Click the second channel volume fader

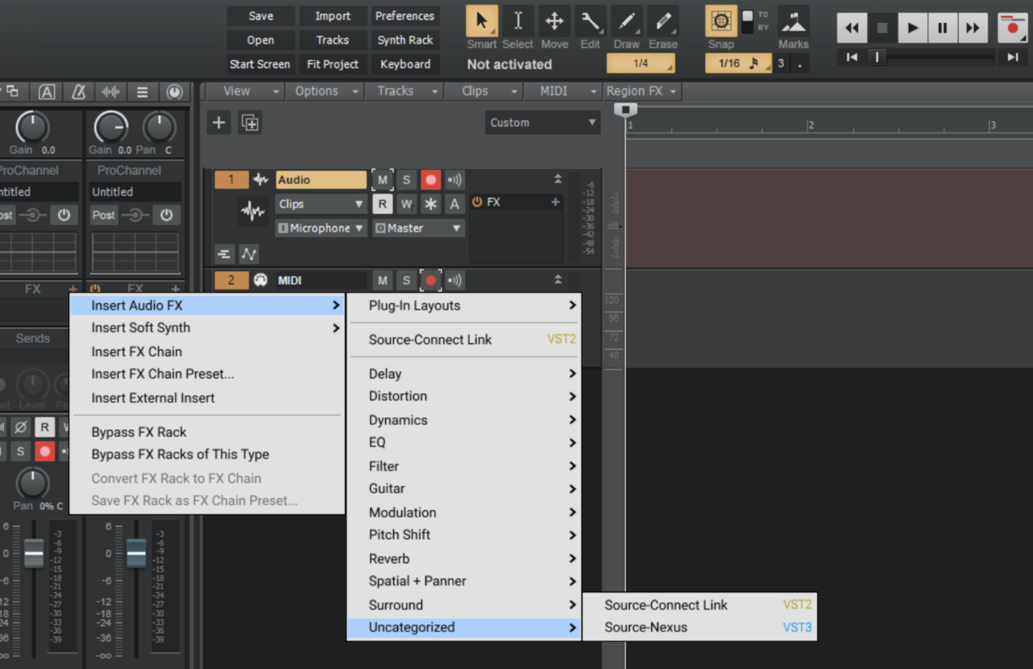pyautogui.click(x=136, y=553)
